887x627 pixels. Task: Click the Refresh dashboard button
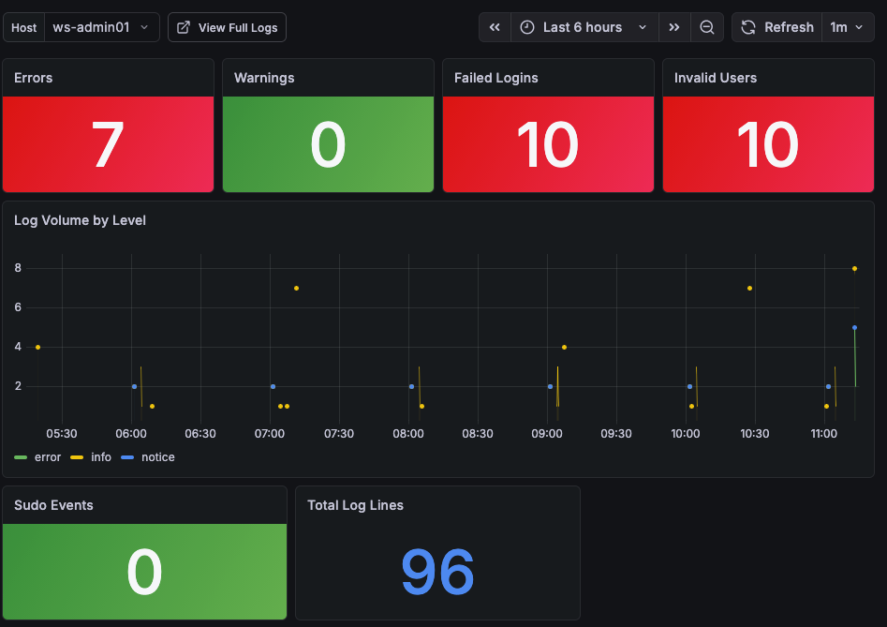click(777, 27)
